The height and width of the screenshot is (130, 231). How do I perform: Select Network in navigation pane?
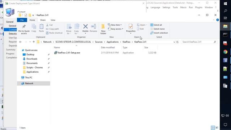pyautogui.click(x=29, y=83)
